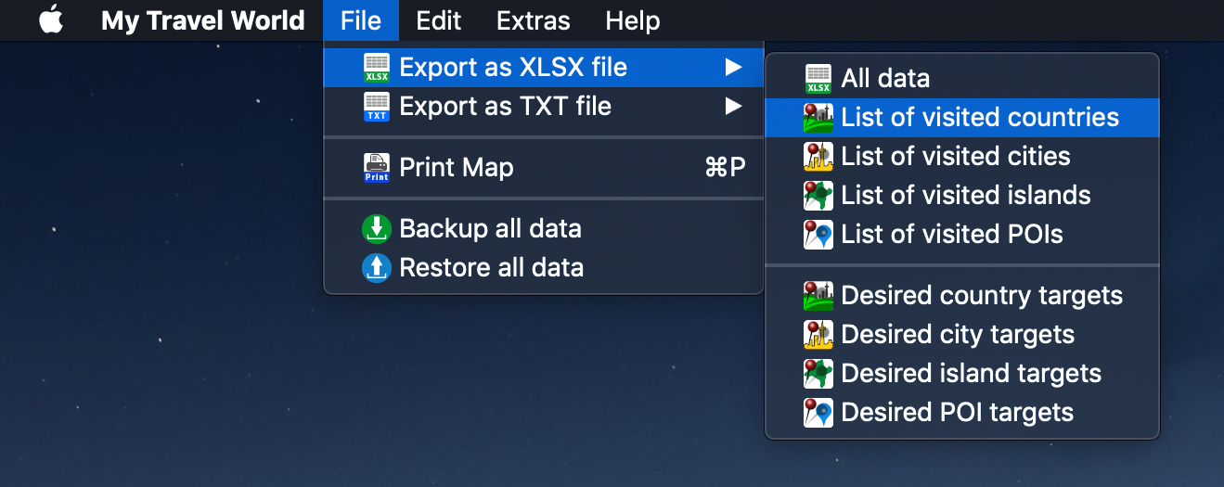Click the island pin icon for visited islands

(x=818, y=196)
